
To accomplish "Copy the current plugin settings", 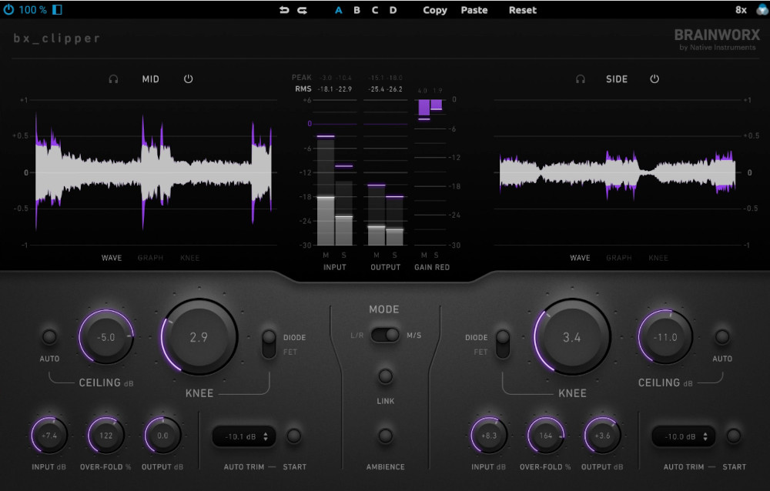I will pyautogui.click(x=434, y=10).
